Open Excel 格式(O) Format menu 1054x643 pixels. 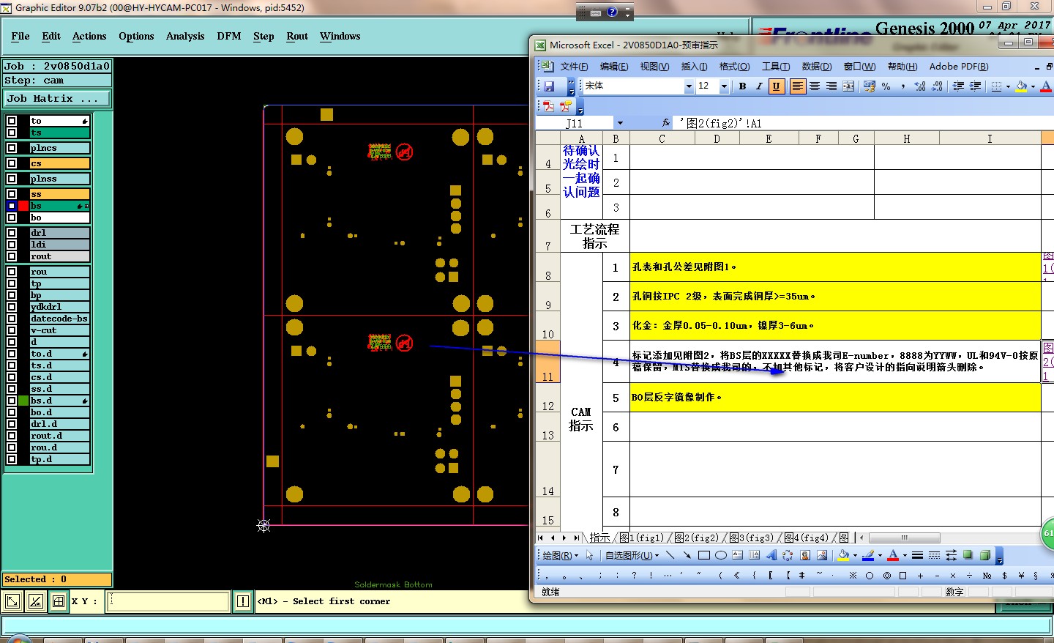coord(734,66)
